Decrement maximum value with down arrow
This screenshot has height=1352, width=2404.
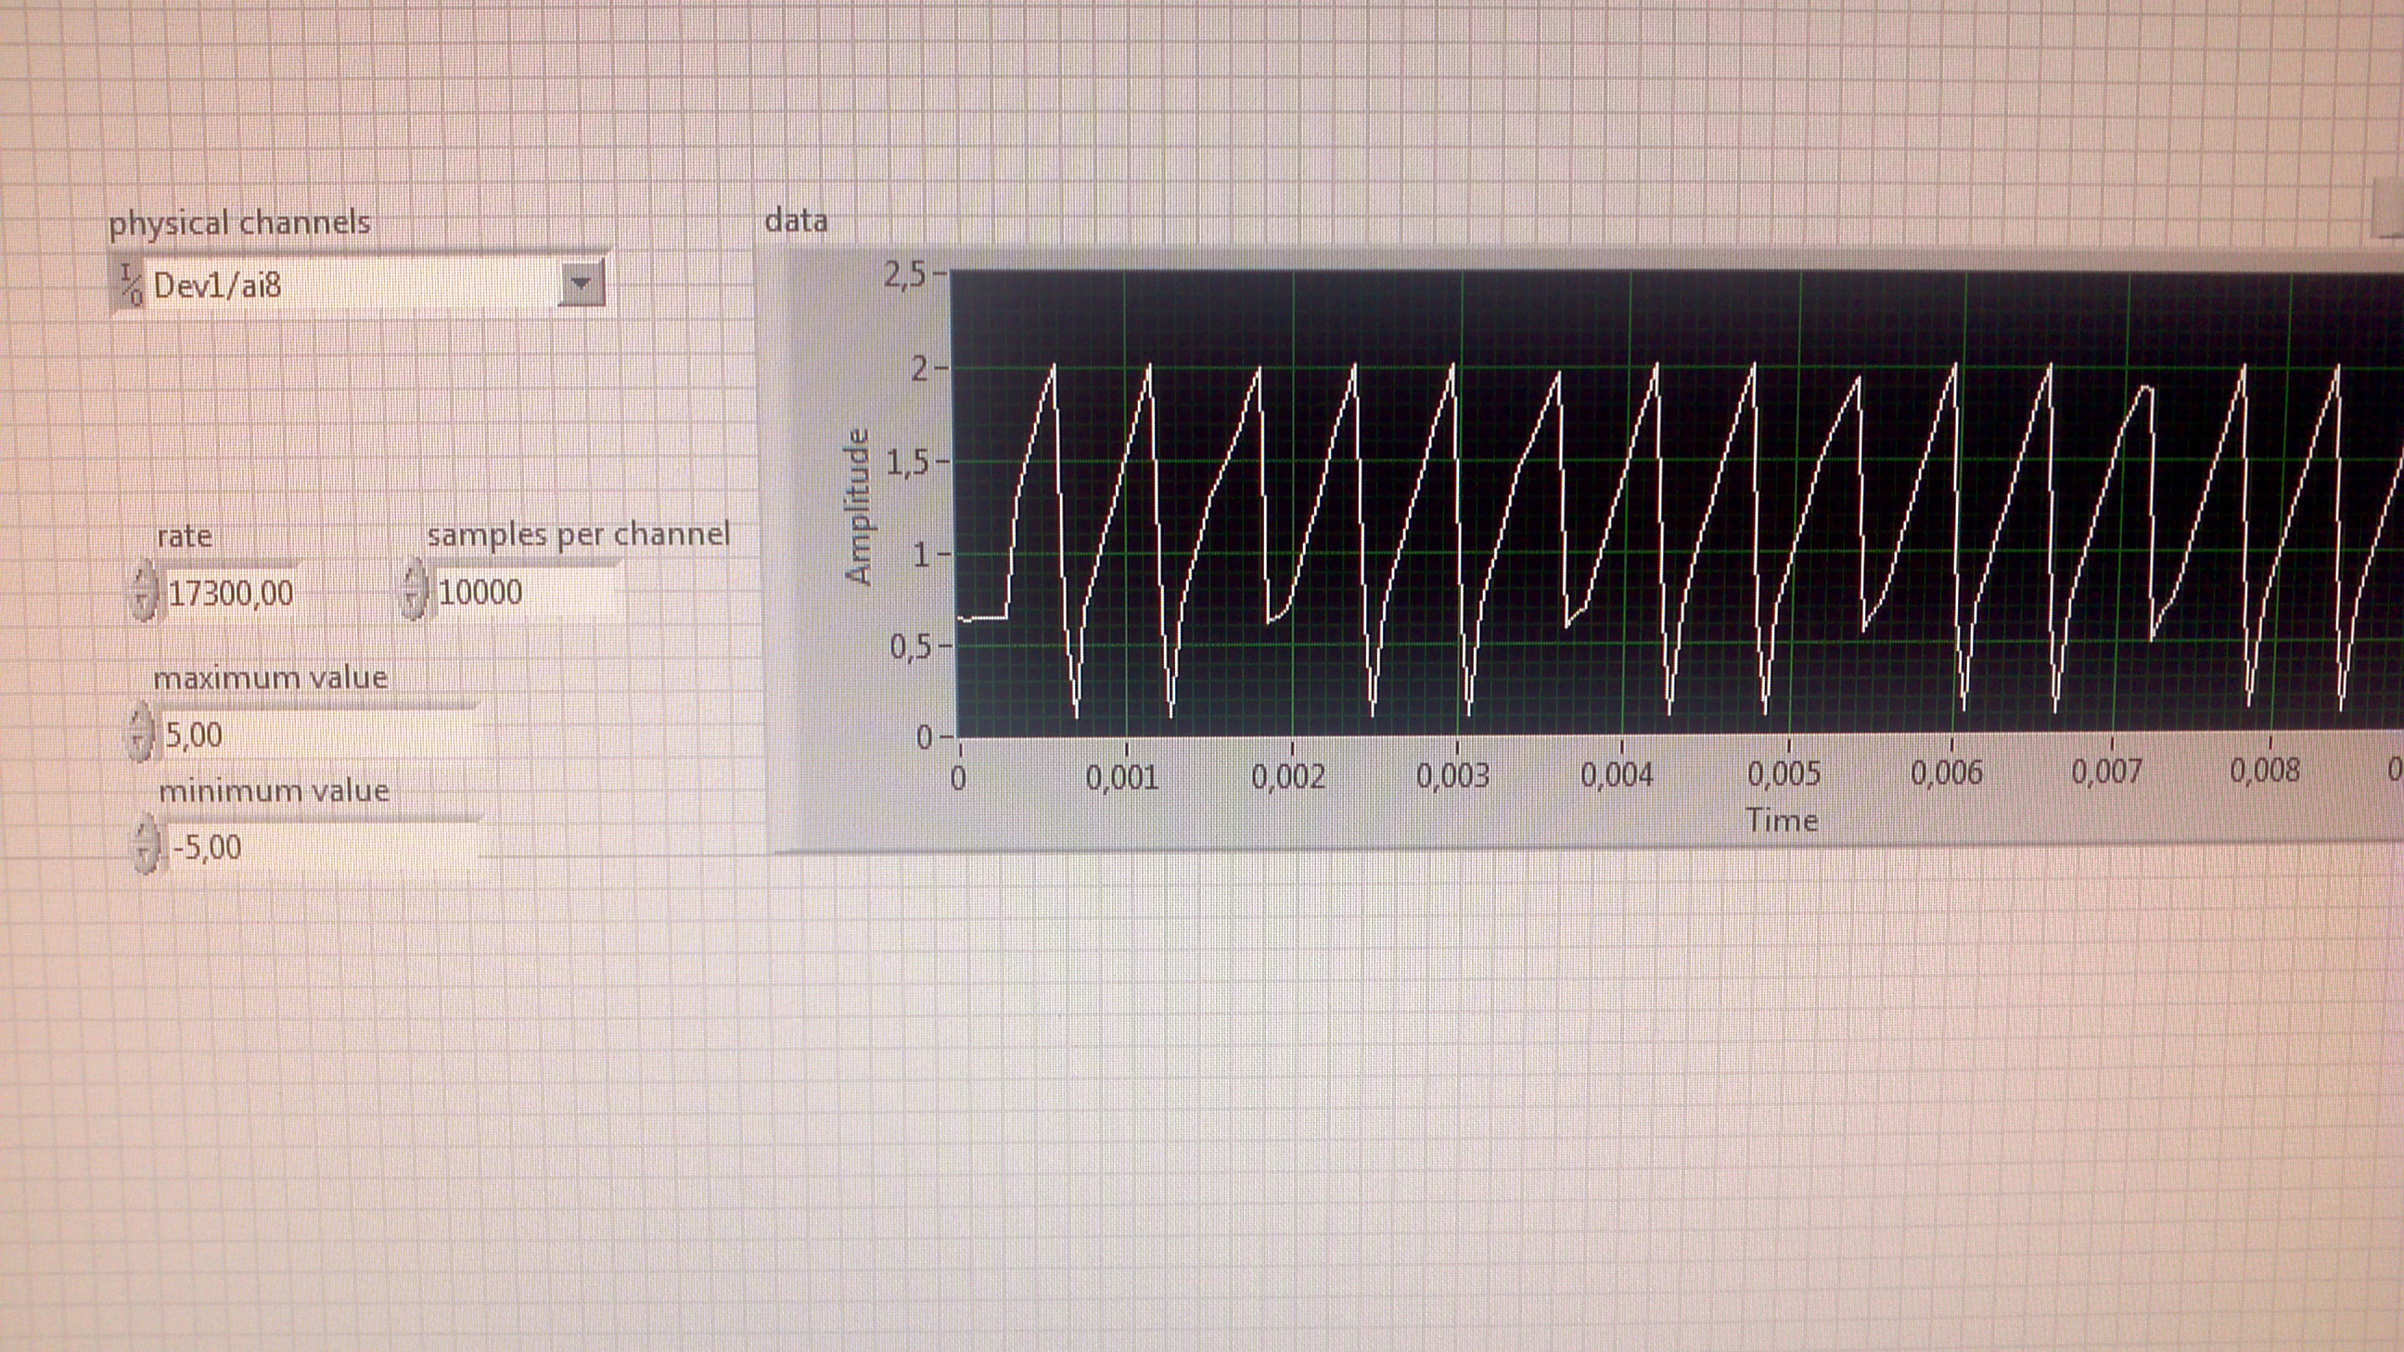[140, 746]
